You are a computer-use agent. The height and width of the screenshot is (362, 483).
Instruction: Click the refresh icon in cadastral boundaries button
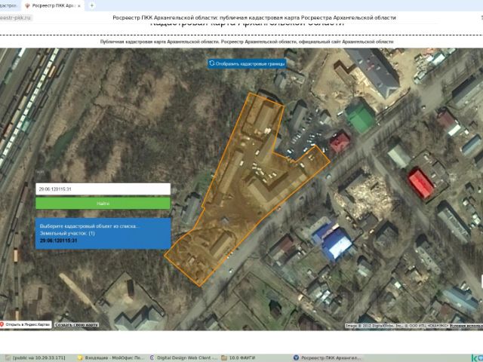(x=211, y=63)
